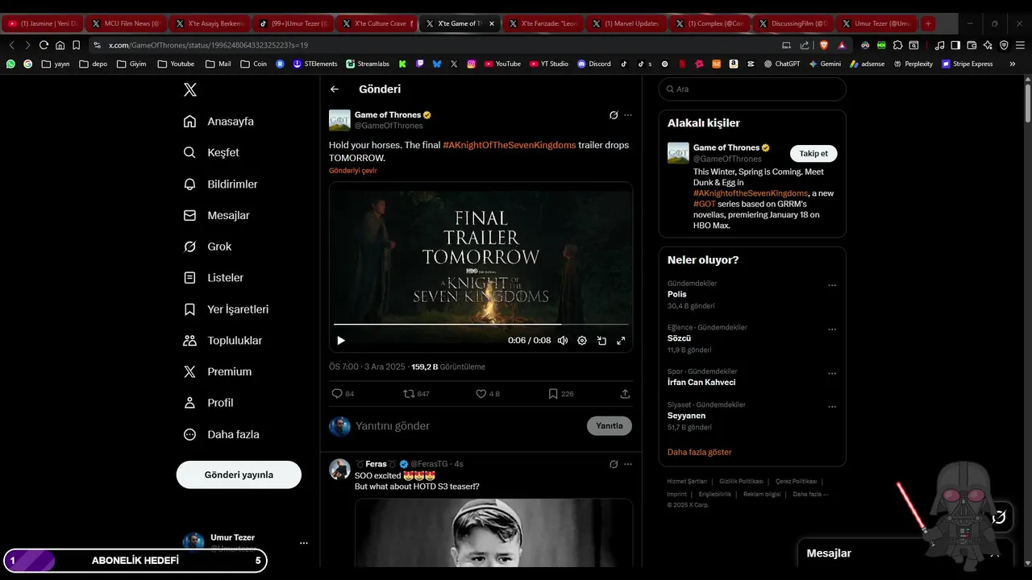Open the Streamlabs bookmark
The width and height of the screenshot is (1032, 580).
pyautogui.click(x=368, y=64)
